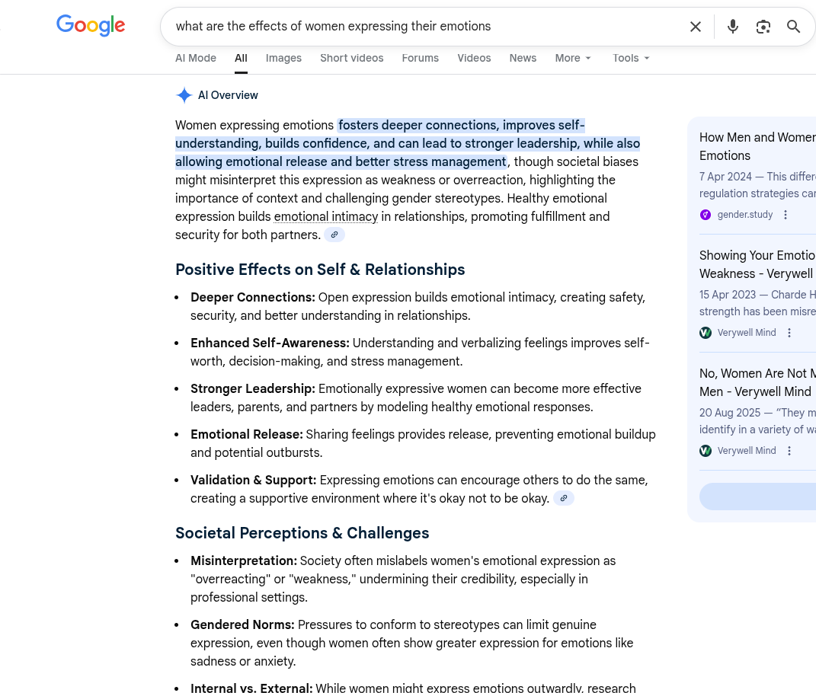Click into the search input field
Image resolution: width=816 pixels, height=693 pixels.
(427, 27)
